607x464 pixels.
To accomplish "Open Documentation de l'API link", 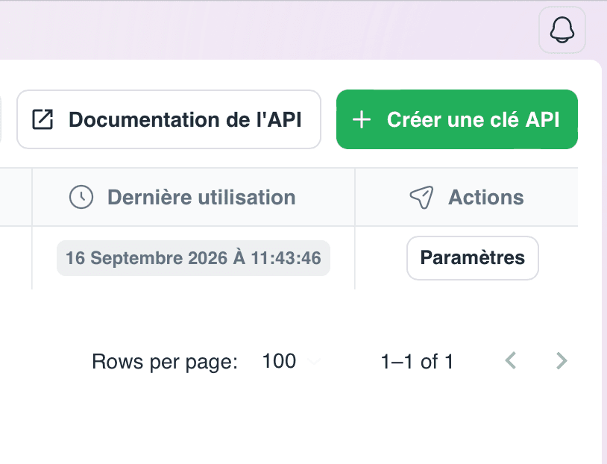I will point(169,119).
